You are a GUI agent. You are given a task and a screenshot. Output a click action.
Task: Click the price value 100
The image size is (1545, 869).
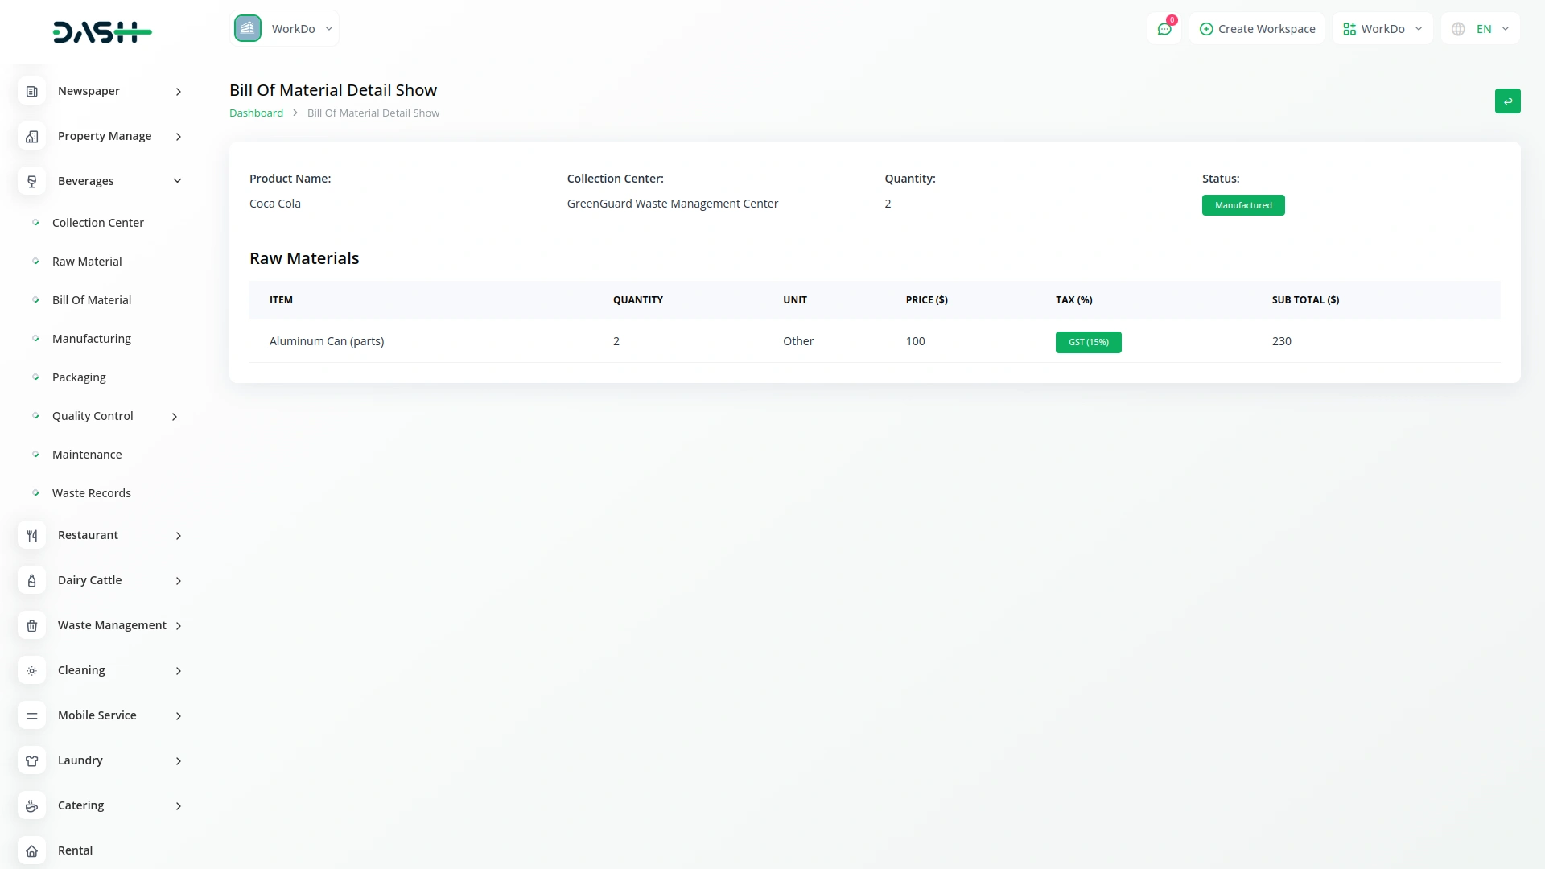tap(915, 341)
